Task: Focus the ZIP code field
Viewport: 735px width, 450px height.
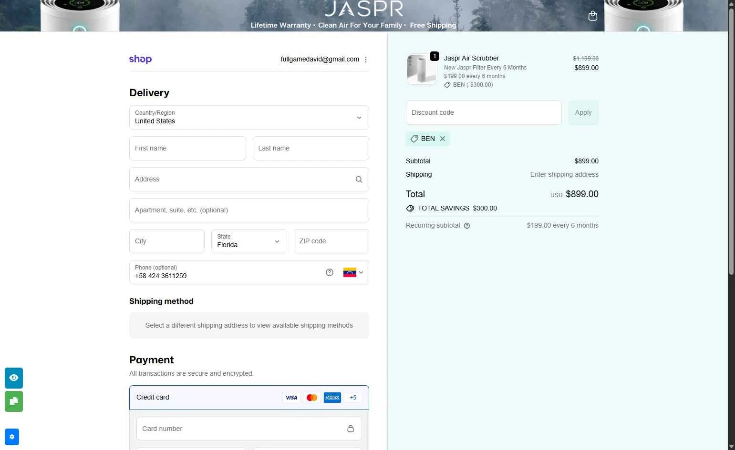Action: (x=331, y=241)
